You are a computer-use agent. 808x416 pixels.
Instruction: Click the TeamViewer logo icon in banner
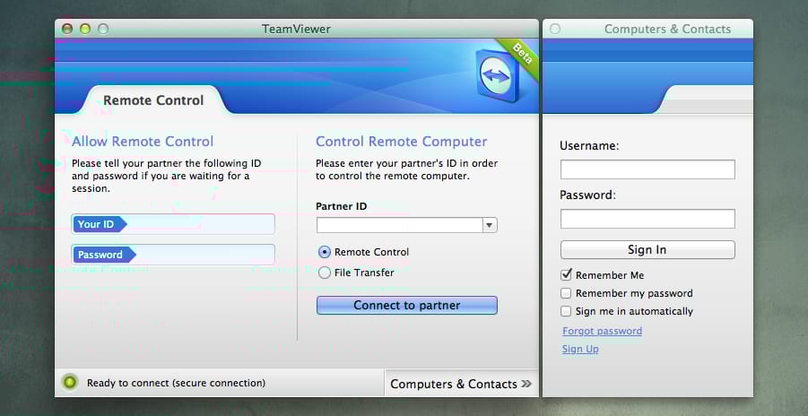click(x=499, y=76)
